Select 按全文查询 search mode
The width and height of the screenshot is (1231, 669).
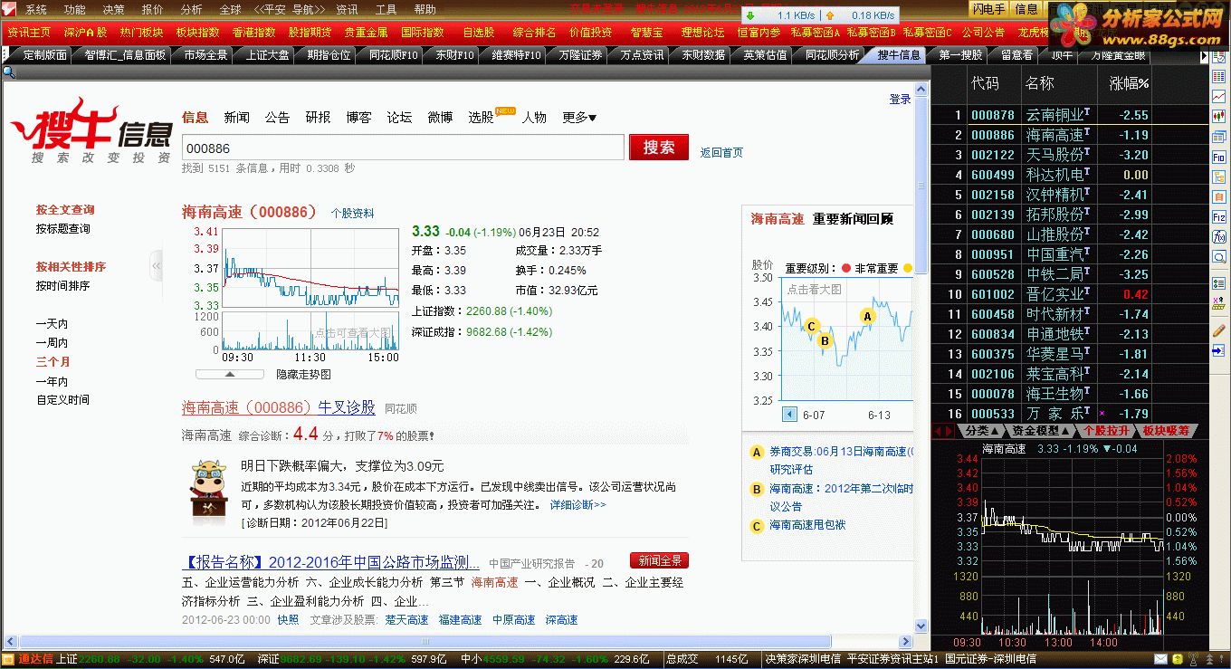(65, 210)
